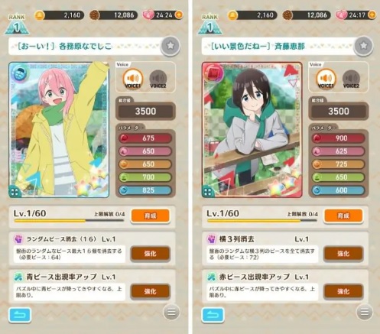Play VOICE2 on the Nadeshiko card
380x334 pixels.
pos(158,79)
